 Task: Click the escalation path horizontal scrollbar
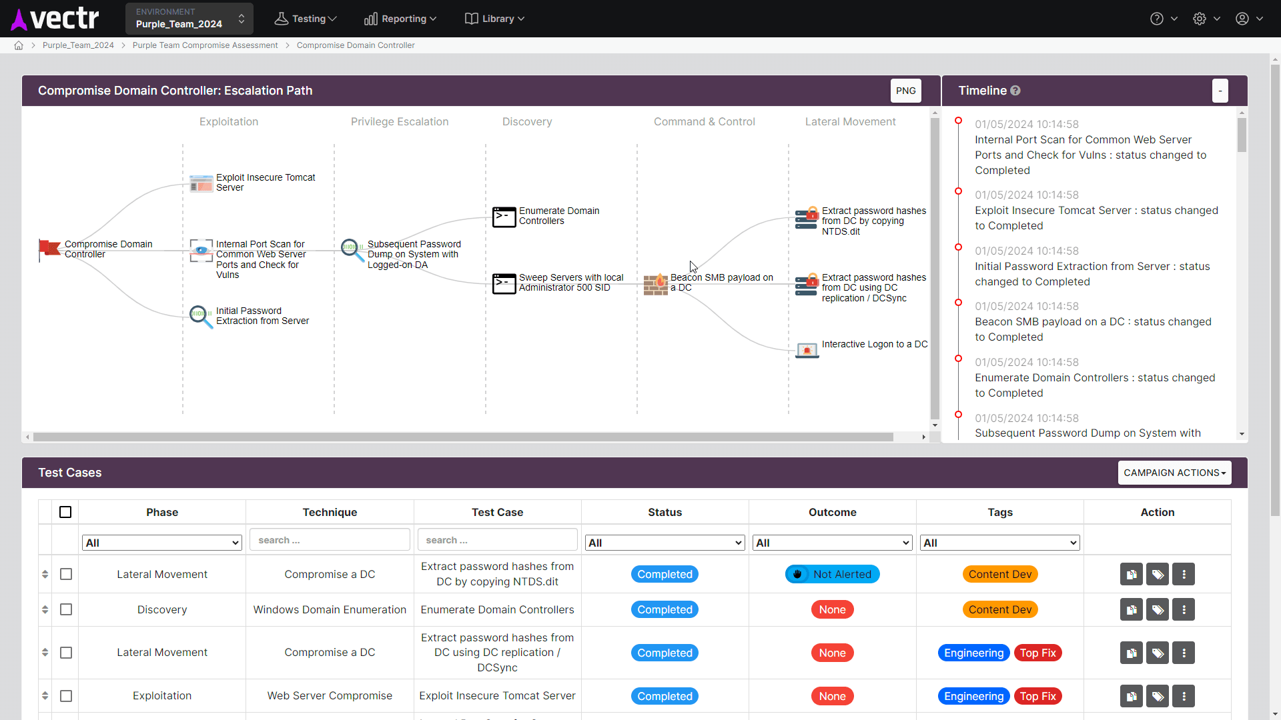[x=463, y=437]
